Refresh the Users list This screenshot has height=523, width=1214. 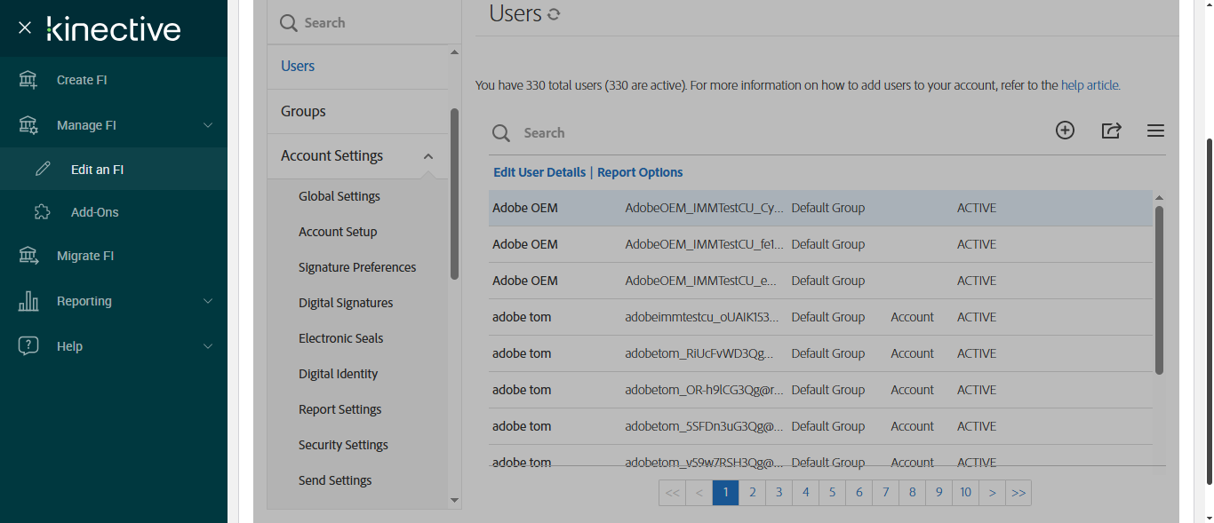(x=554, y=14)
